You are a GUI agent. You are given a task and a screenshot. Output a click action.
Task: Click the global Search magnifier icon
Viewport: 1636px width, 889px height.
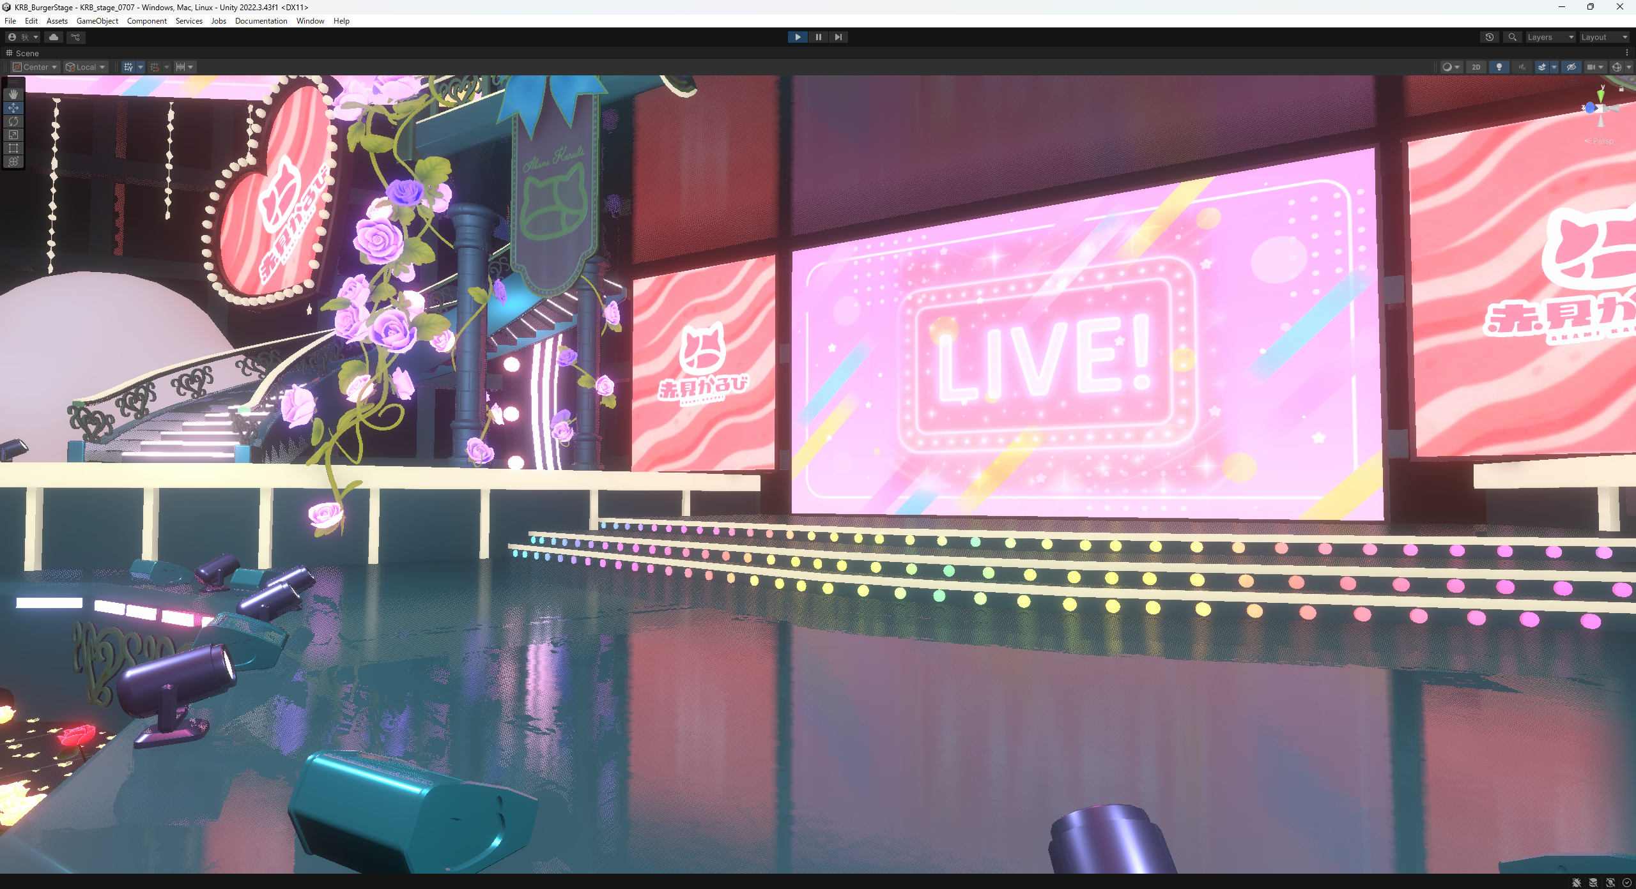pos(1512,37)
